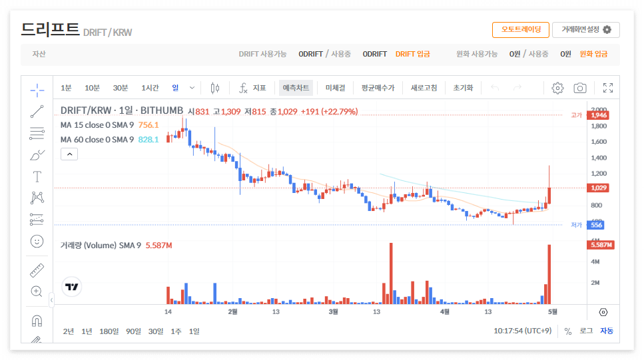Viewport: 644px width, 360px height.
Task: Toggle 자동 auto scale
Action: tap(607, 331)
